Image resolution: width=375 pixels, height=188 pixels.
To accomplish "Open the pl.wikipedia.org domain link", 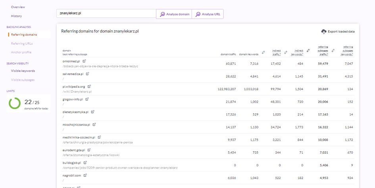I will click(x=74, y=86).
